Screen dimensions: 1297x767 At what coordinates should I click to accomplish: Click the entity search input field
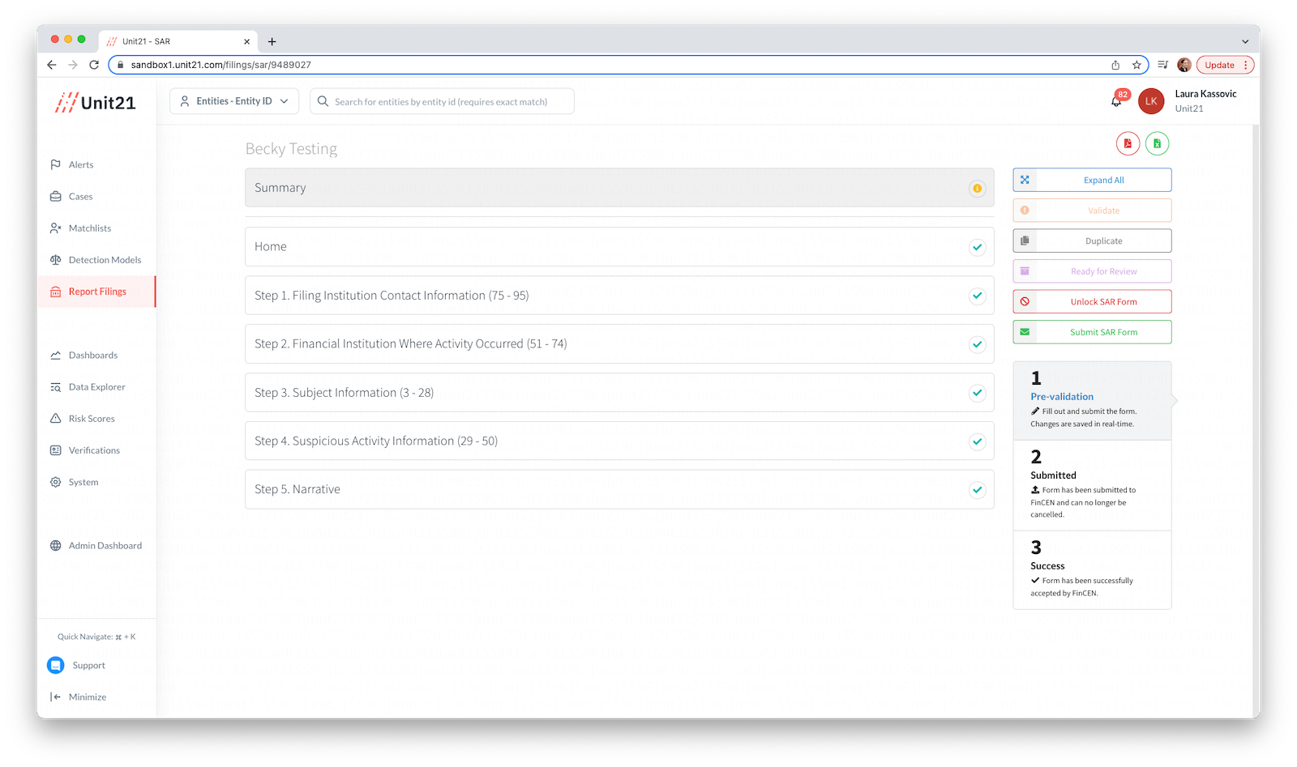click(442, 101)
